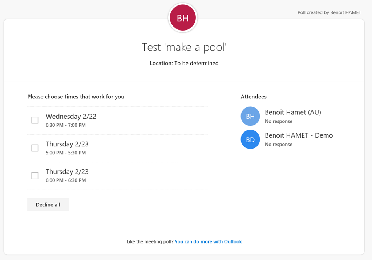Click the BD avatar for Benoit HAMET - Demo

point(250,139)
